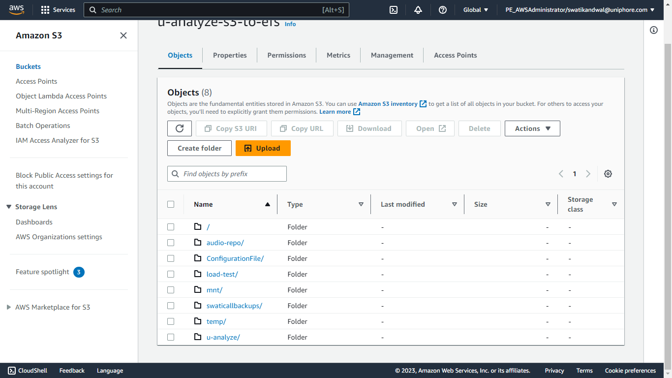Image resolution: width=672 pixels, height=378 pixels.
Task: Select the checkbox for the / folder
Action: tap(171, 227)
